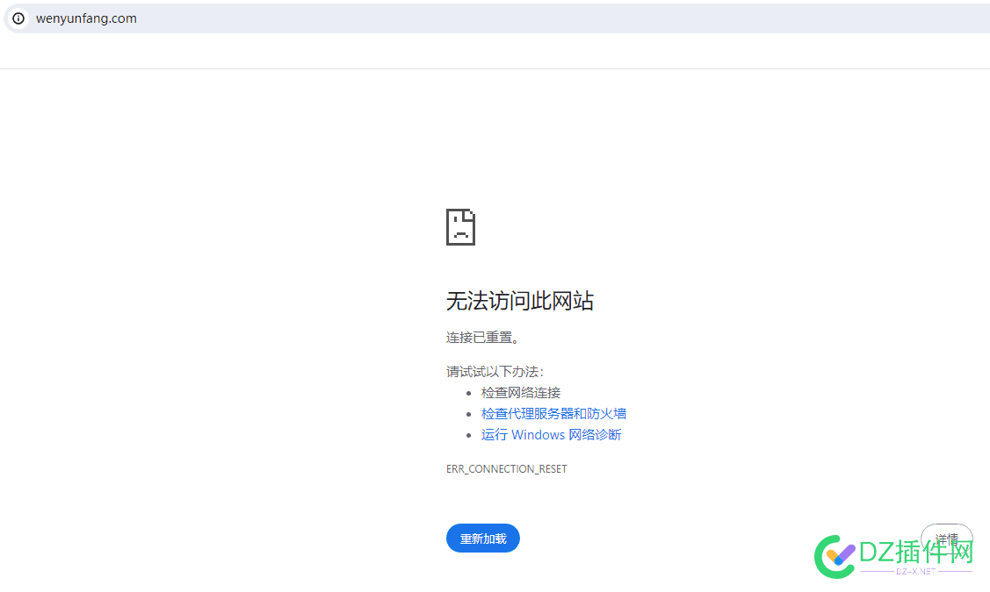Click the sad page error icon
This screenshot has height=592, width=990.
click(460, 227)
